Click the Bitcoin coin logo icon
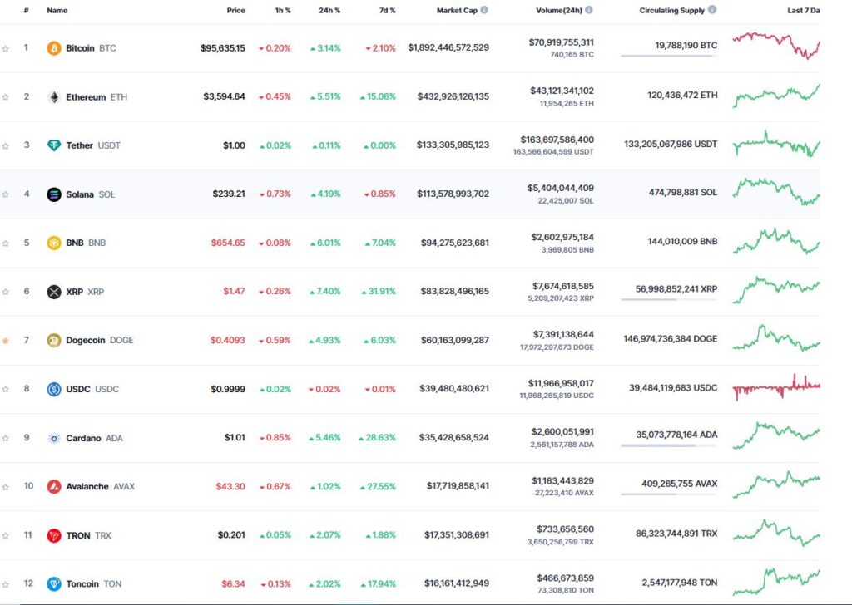This screenshot has width=852, height=605. [x=54, y=48]
